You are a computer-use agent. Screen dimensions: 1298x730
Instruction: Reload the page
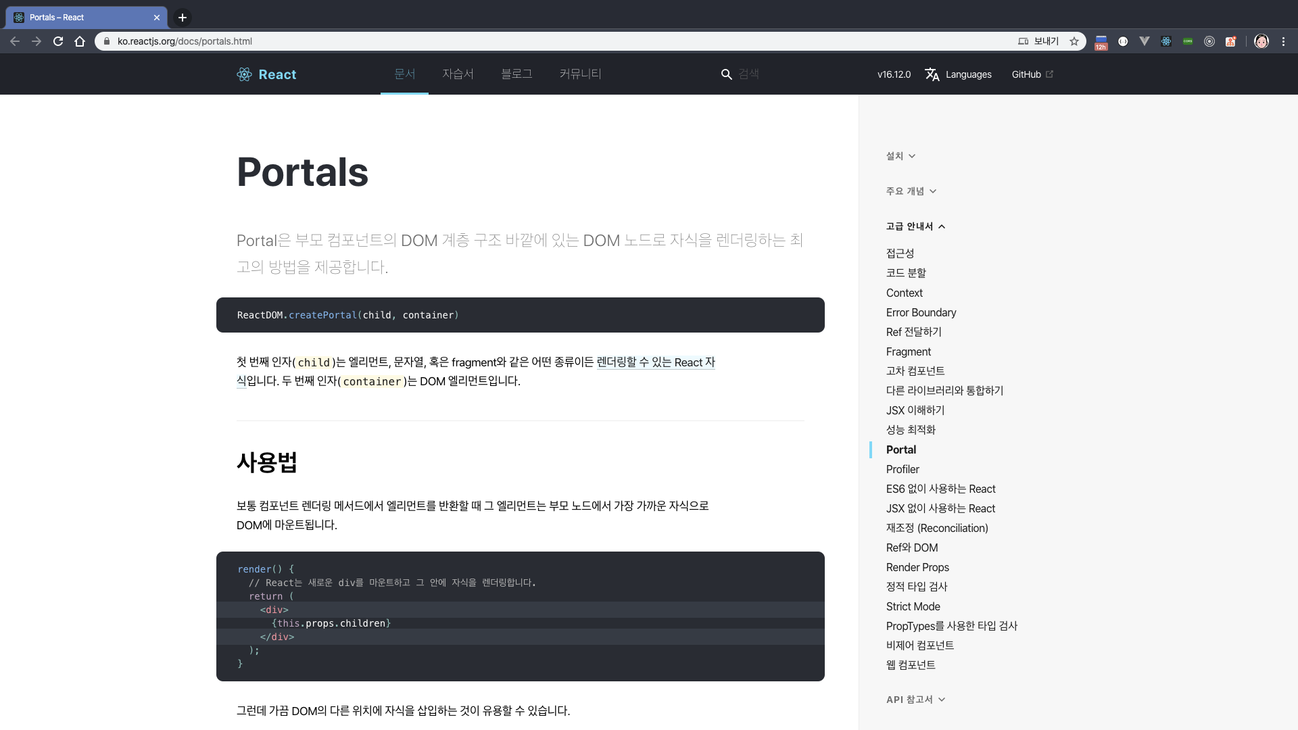click(58, 41)
